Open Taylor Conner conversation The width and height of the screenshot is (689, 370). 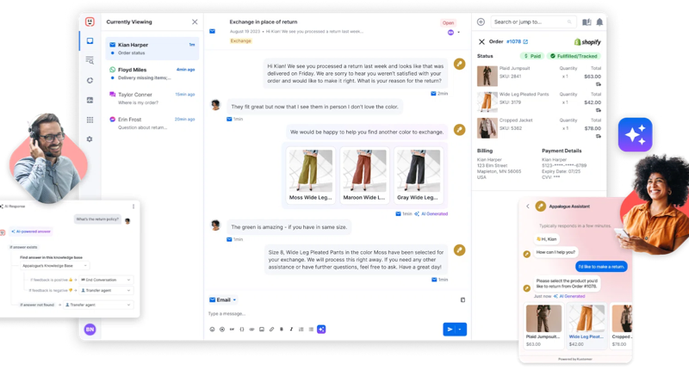pos(152,98)
